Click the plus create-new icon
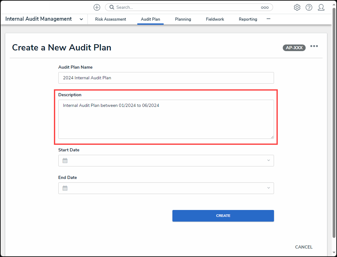Screen dimensions: 337x257 (97, 8)
